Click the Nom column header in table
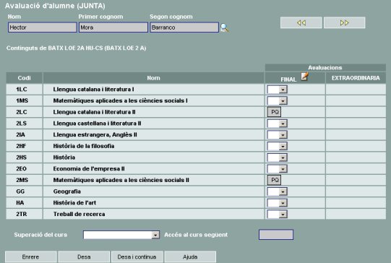Screen dimensions: 391x263 click(154, 78)
